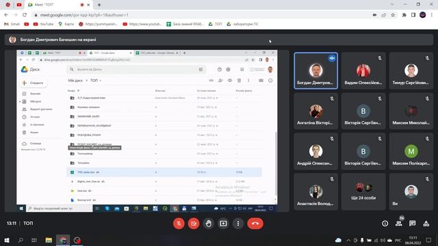Open the Windows Start menu
The image size is (438, 246).
(x=7, y=240)
